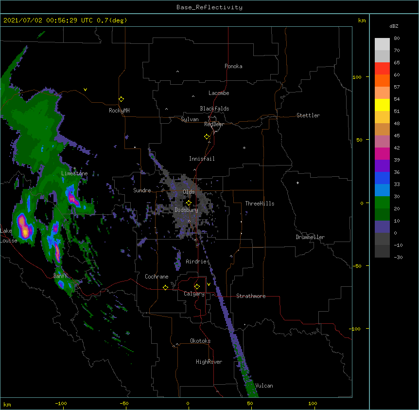Click the Drumheller city label
Screen dimensions: 419x410
310,237
